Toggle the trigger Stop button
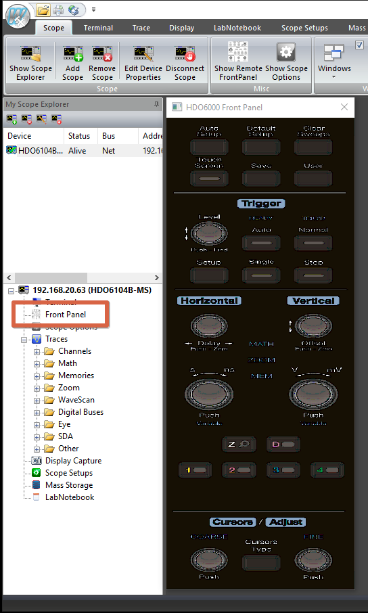Image resolution: width=368 pixels, height=613 pixels. pyautogui.click(x=313, y=275)
